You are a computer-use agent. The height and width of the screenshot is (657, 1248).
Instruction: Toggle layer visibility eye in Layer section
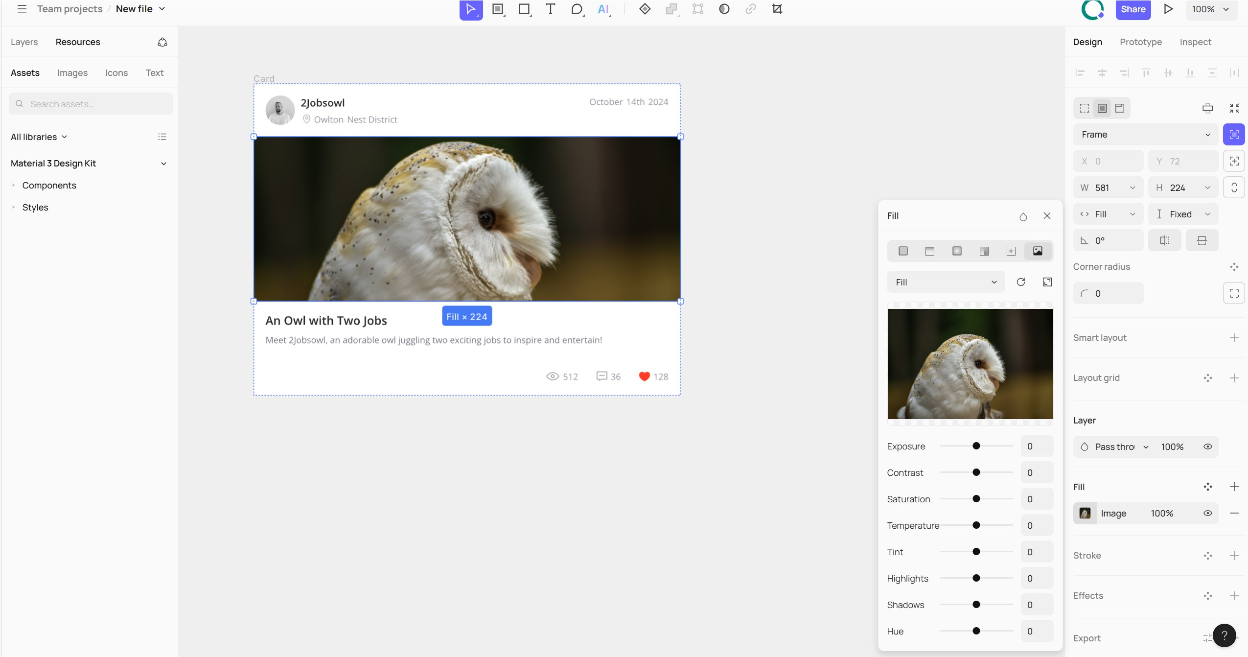1207,446
